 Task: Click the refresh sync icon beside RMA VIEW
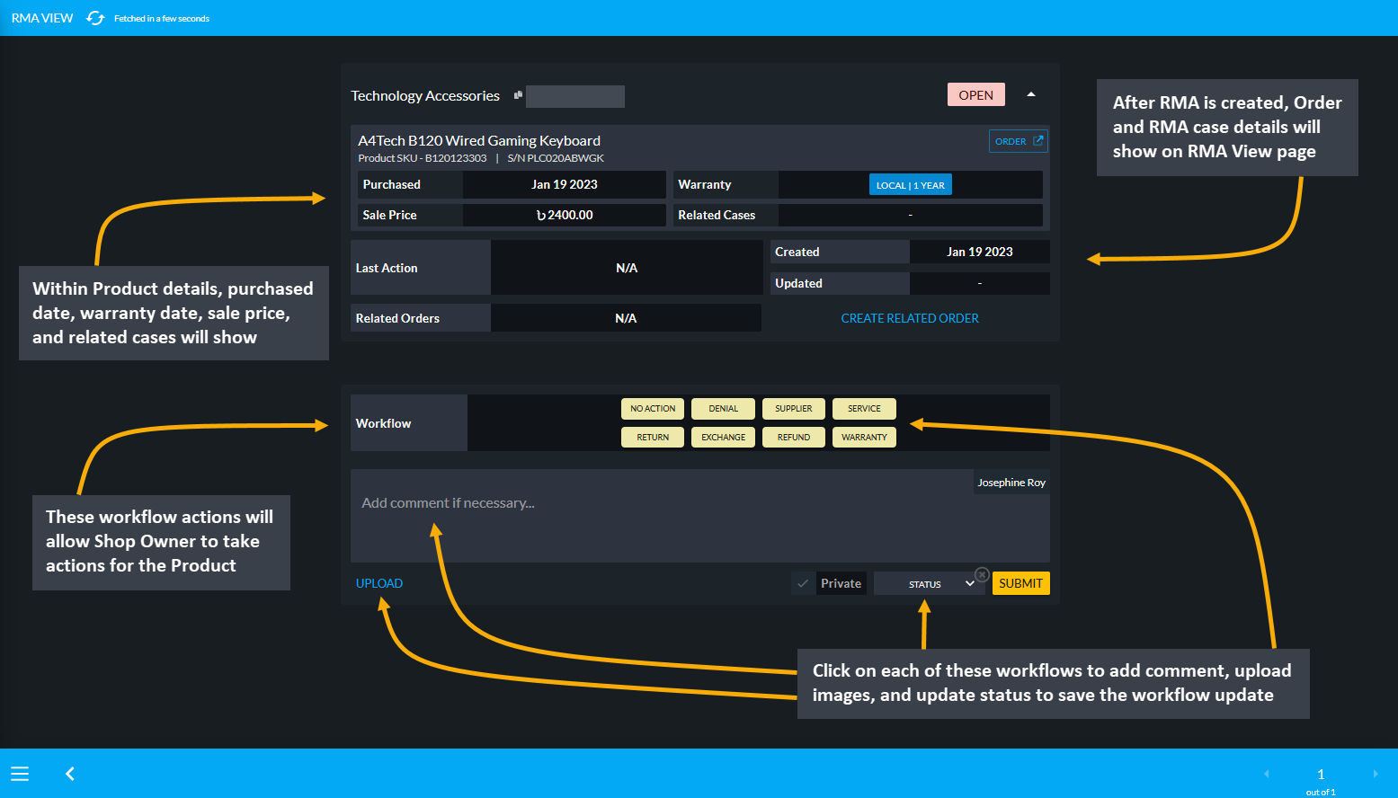point(95,18)
